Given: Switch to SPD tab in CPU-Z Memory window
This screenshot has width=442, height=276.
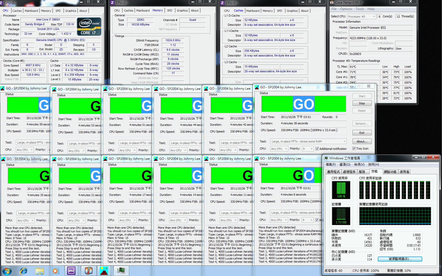Looking at the screenshot, I should 170,11.
